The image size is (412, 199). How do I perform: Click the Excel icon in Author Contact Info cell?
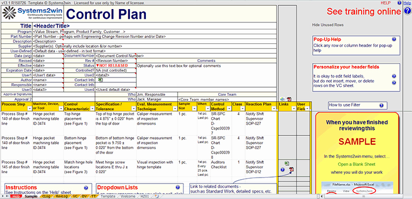tap(100, 80)
